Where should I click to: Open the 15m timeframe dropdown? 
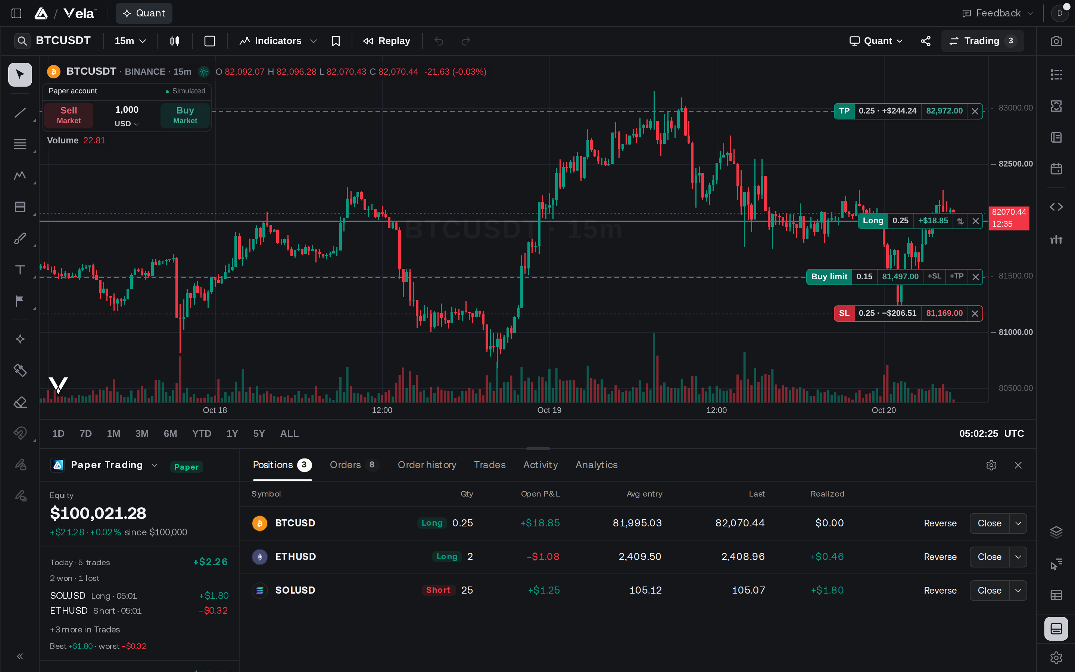point(130,41)
